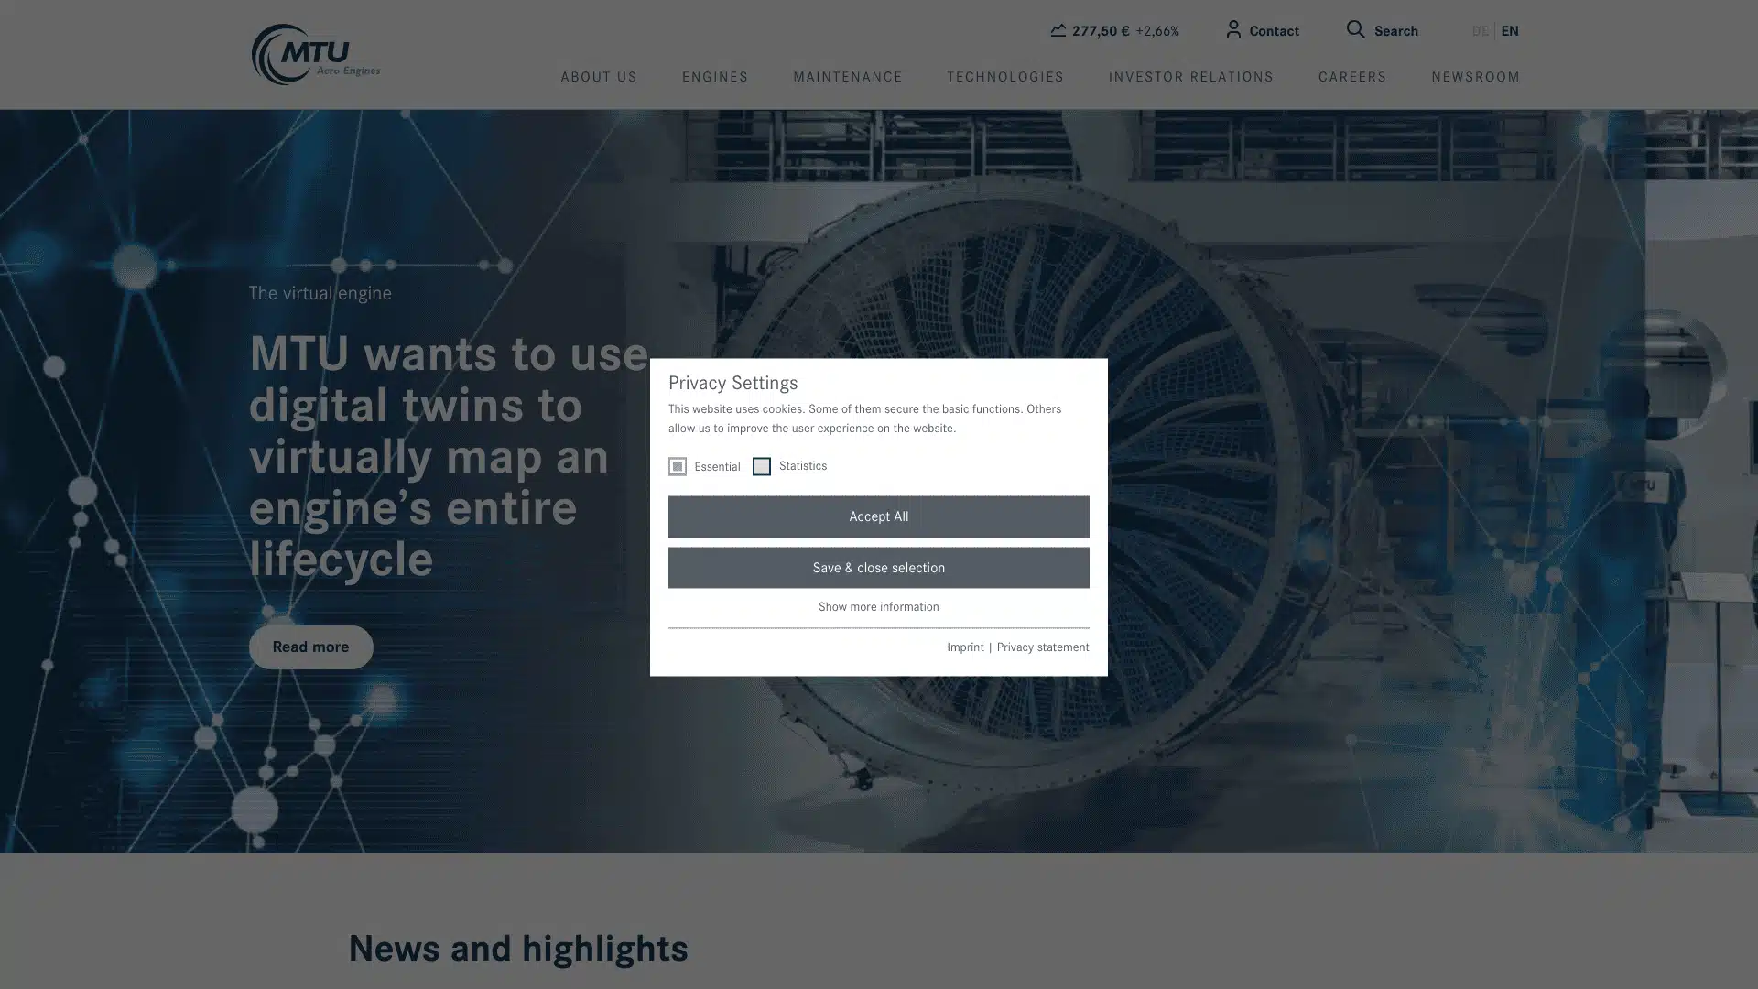The height and width of the screenshot is (989, 1758).
Task: Enable the Statistics cookies checkbox
Action: point(761,467)
